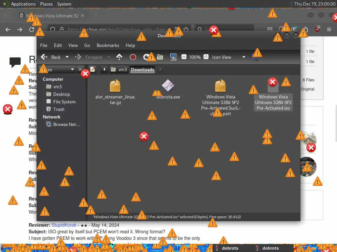The height and width of the screenshot is (252, 337).
Task: Open the Help menu
Action: coord(130,45)
